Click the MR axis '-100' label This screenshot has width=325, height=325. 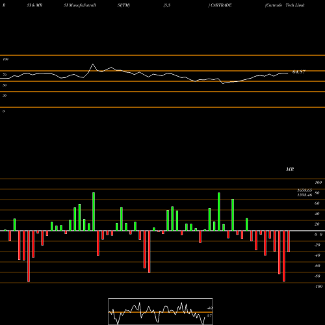click(318, 287)
